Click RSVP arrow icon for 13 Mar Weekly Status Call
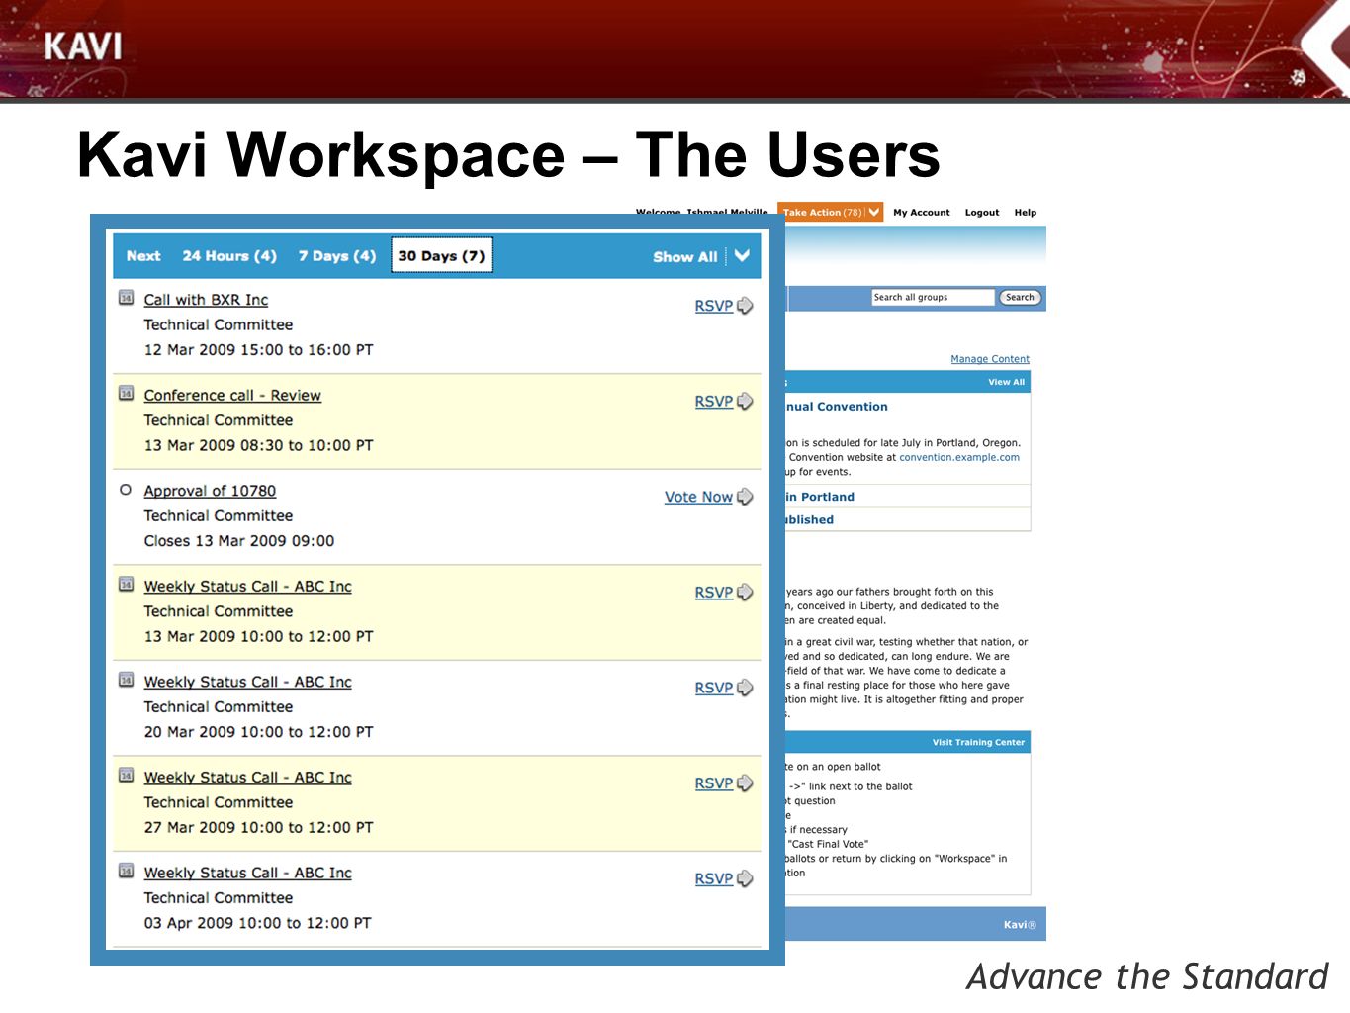The image size is (1350, 1013). point(745,593)
